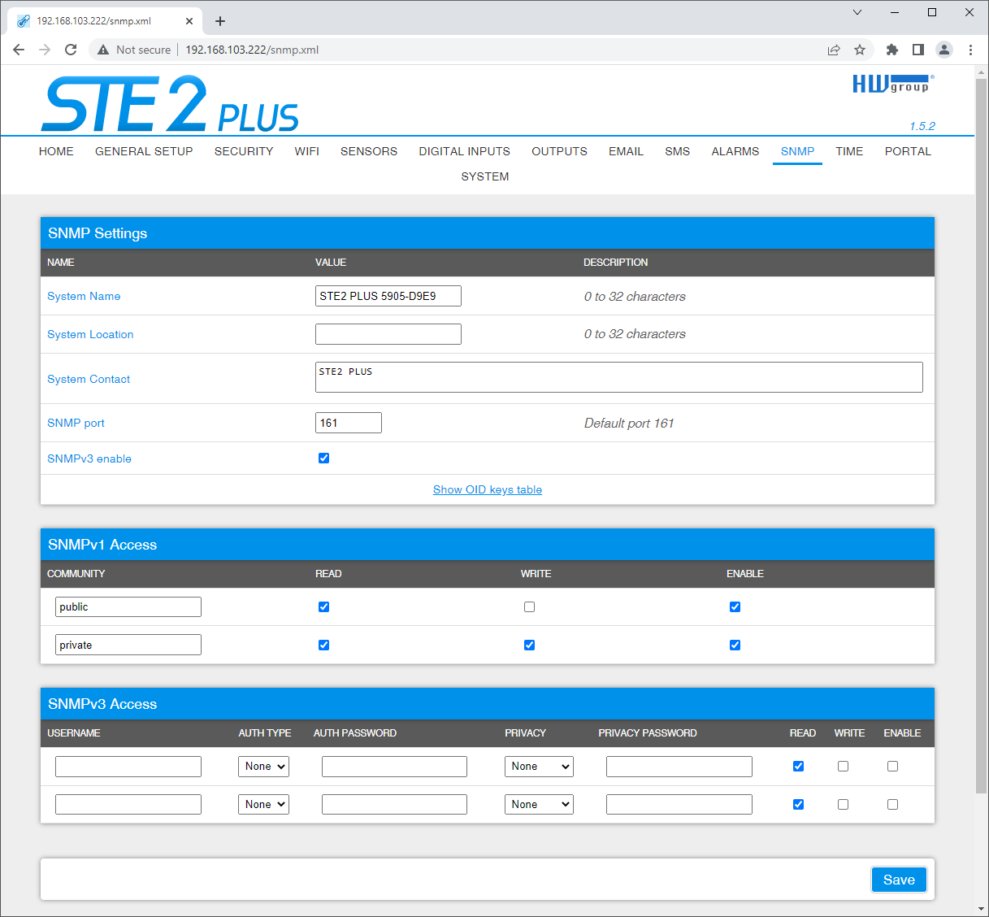The height and width of the screenshot is (917, 989).
Task: Open Auth Type dropdown for first SNMPv3 user
Action: (x=264, y=767)
